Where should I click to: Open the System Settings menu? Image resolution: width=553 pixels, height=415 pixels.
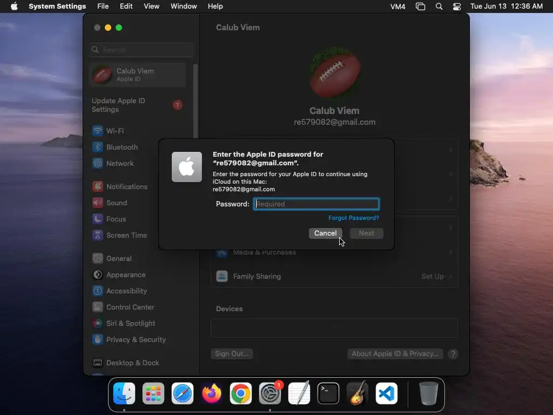click(57, 6)
